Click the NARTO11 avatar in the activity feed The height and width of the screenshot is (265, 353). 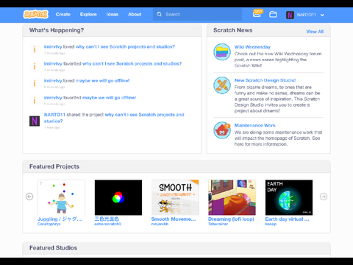coord(35,121)
